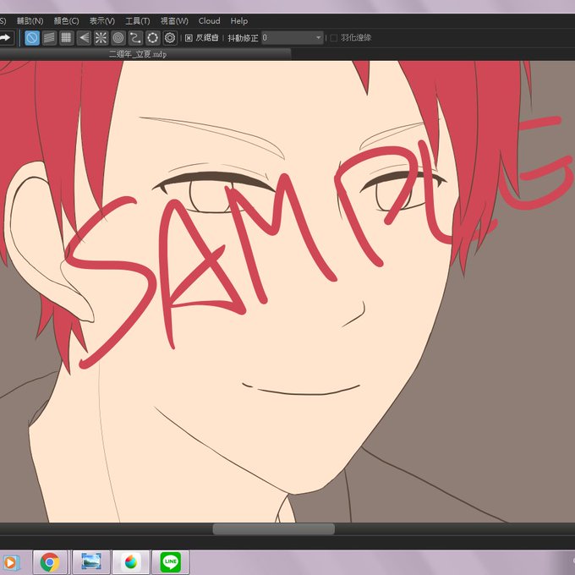Image resolution: width=575 pixels, height=575 pixels.
Task: Enable radial lines snap guide
Action: click(101, 38)
